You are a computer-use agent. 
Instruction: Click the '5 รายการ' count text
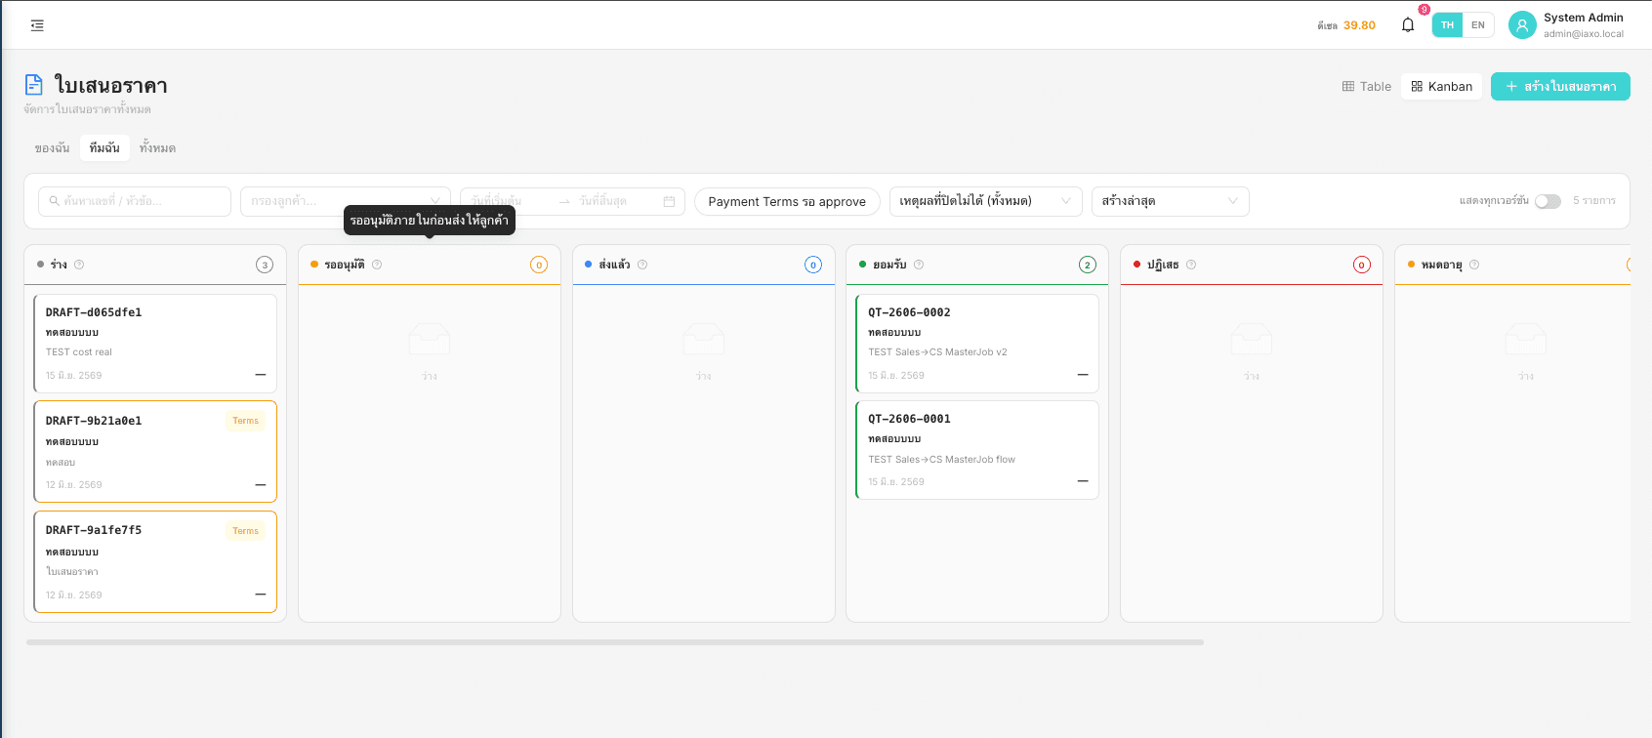(1594, 201)
